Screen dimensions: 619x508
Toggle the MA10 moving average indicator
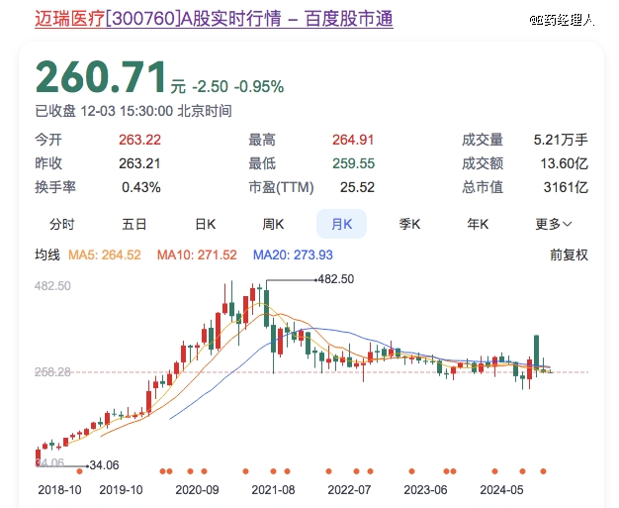click(x=197, y=254)
